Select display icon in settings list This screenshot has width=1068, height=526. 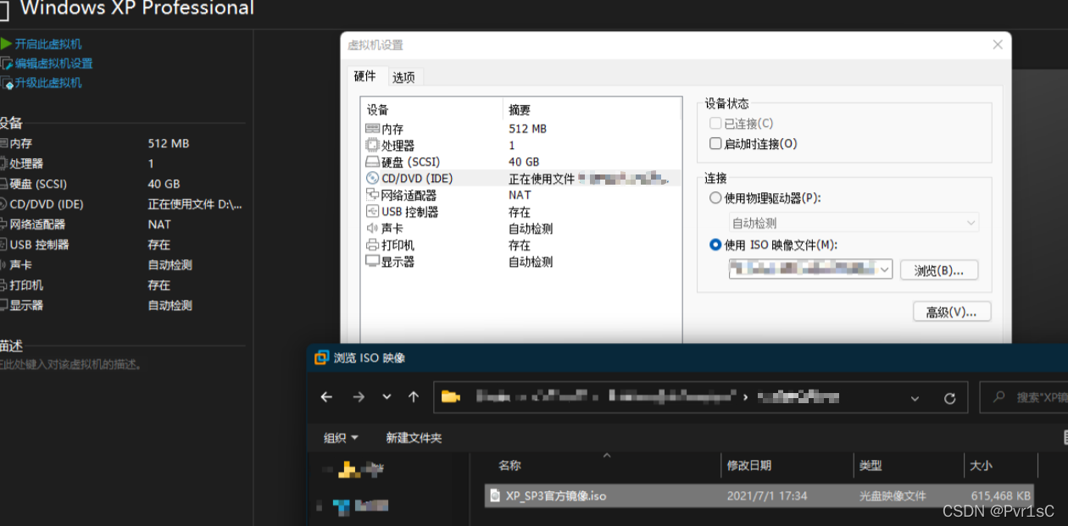pos(372,262)
